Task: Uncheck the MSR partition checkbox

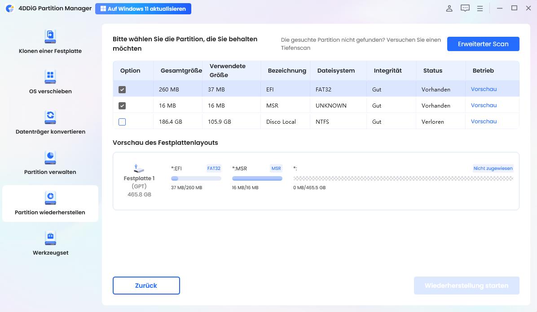Action: click(x=122, y=106)
